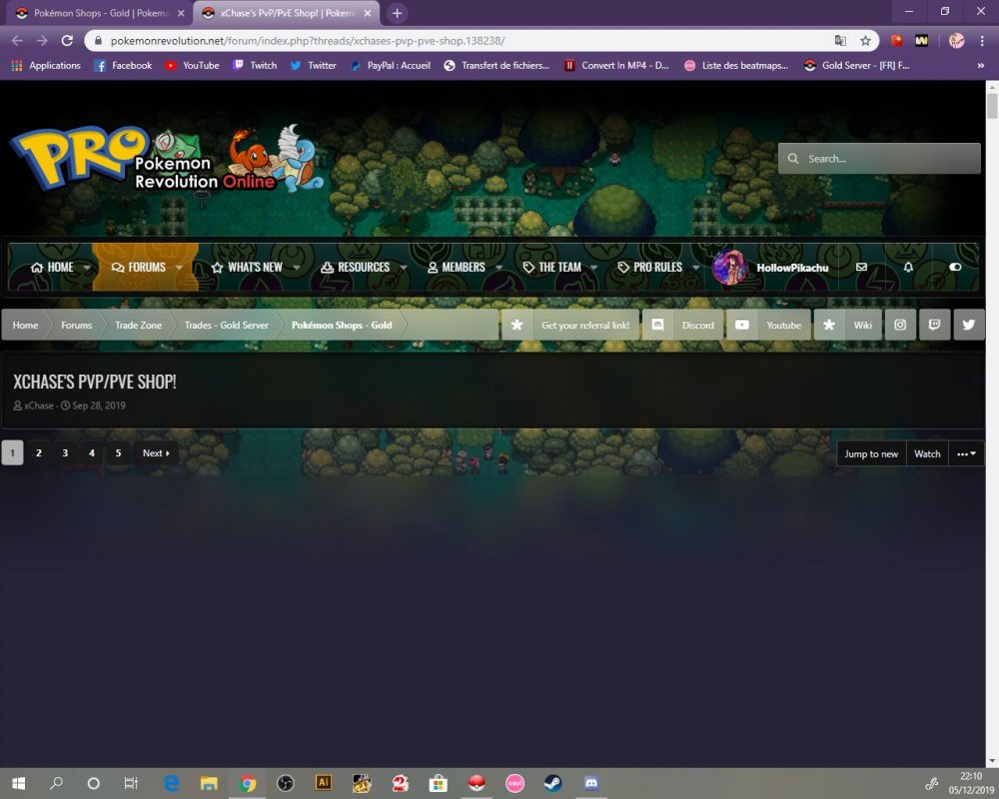Open the Wiki link button
This screenshot has height=799, width=999.
pos(848,325)
